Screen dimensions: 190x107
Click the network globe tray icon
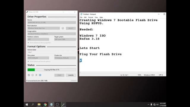(x=154, y=104)
